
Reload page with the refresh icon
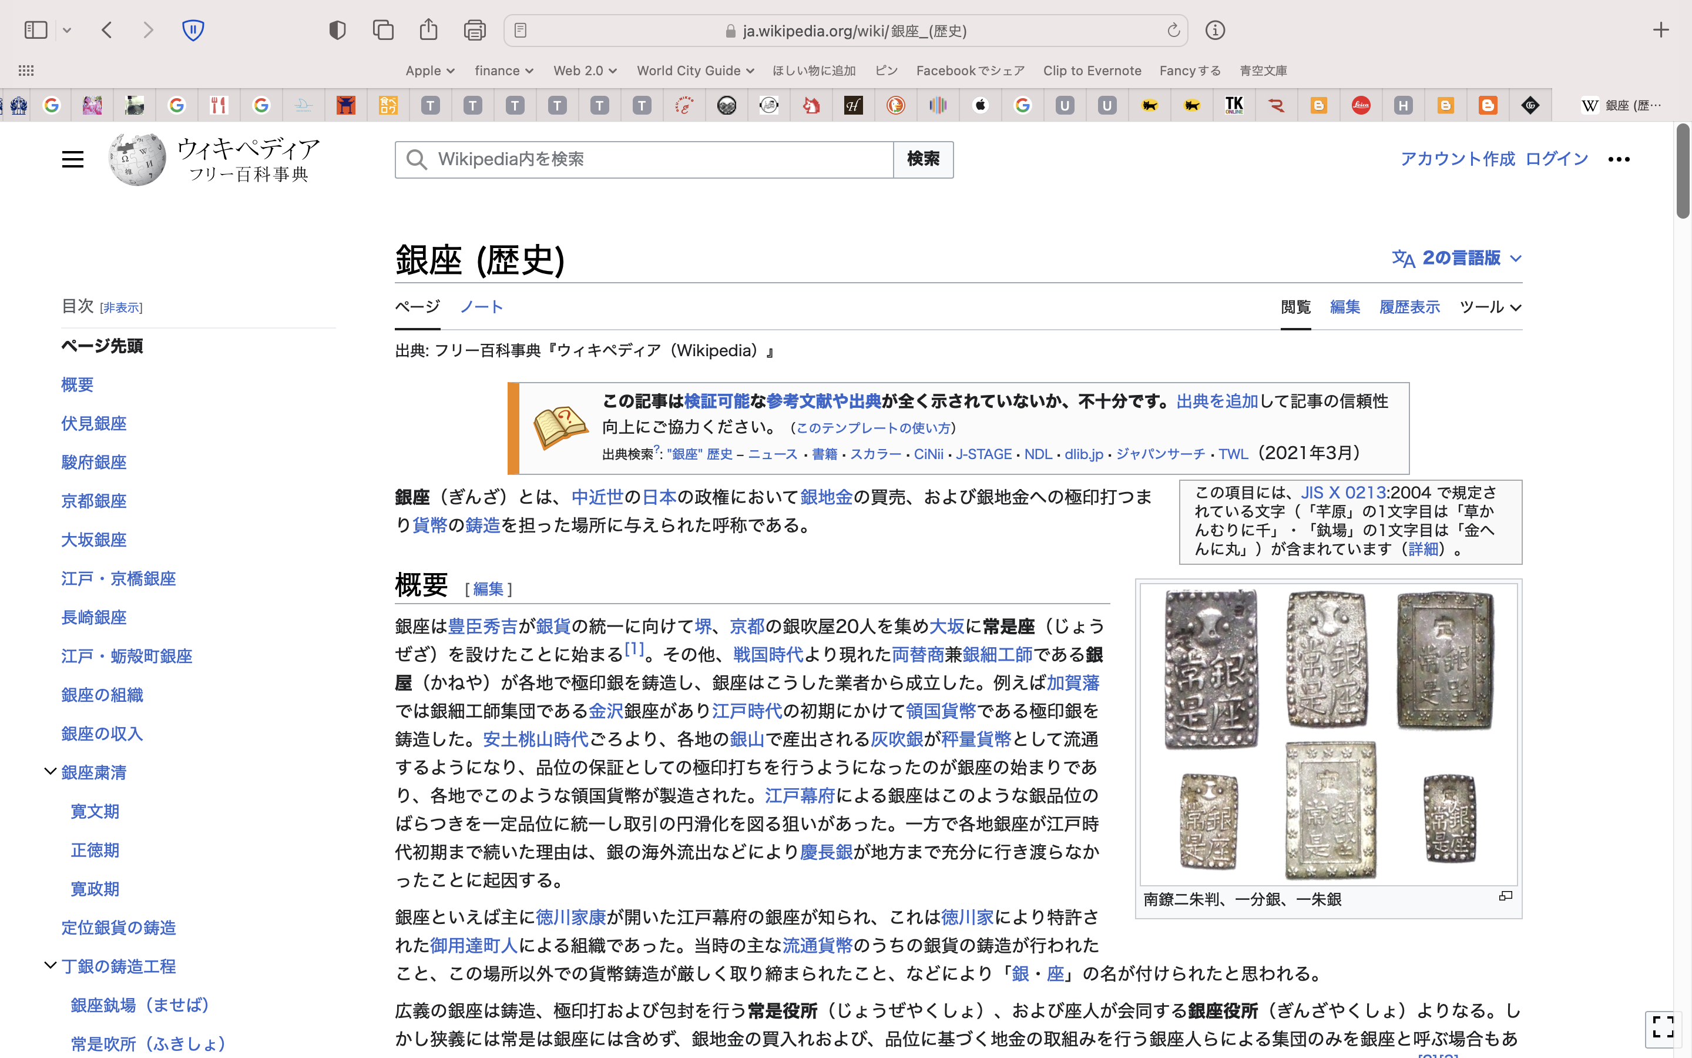1173,30
